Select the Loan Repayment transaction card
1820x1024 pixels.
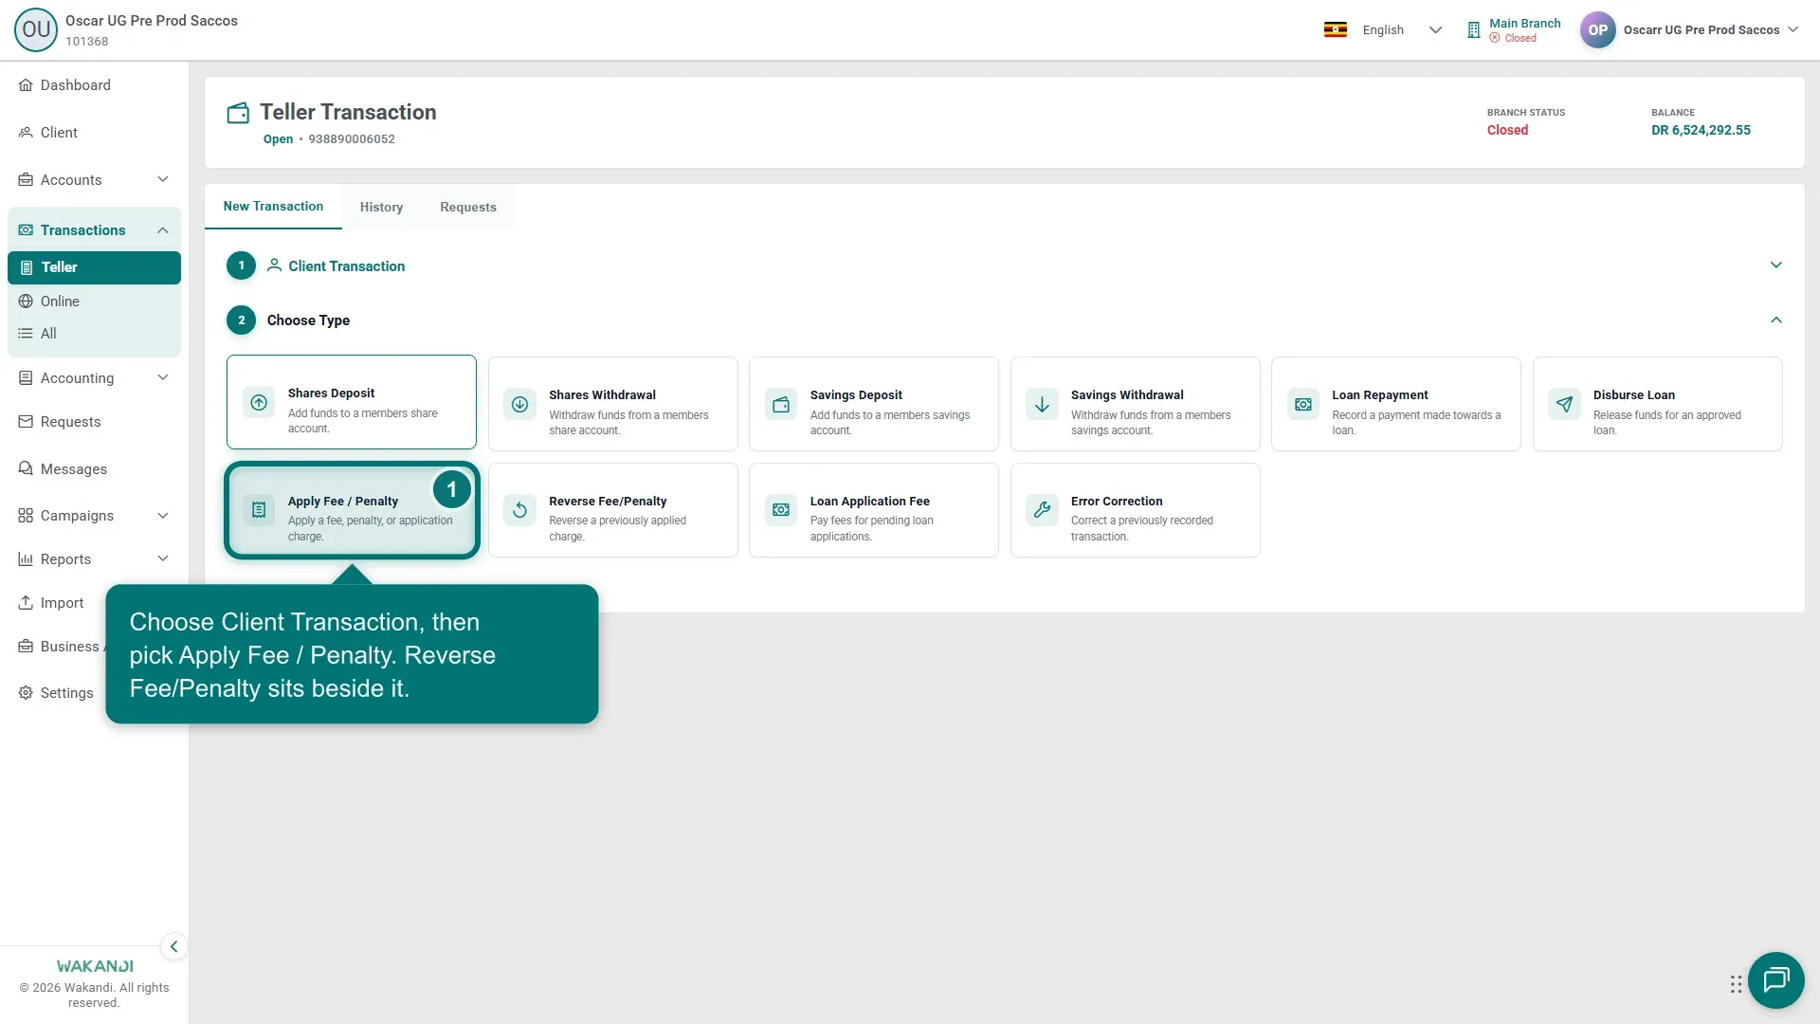coord(1396,404)
